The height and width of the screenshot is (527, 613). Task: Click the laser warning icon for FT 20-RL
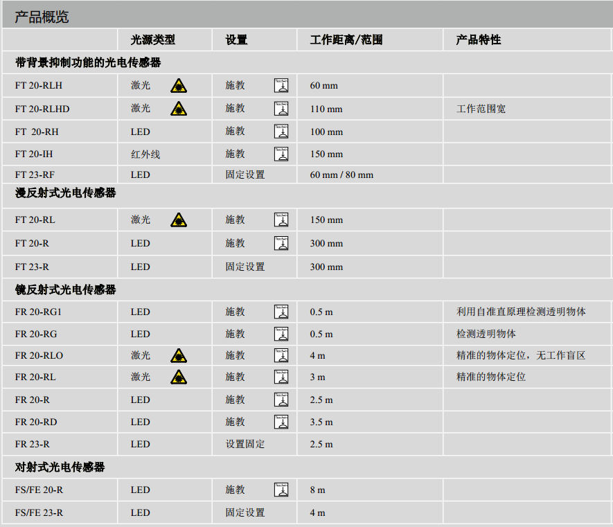[179, 220]
